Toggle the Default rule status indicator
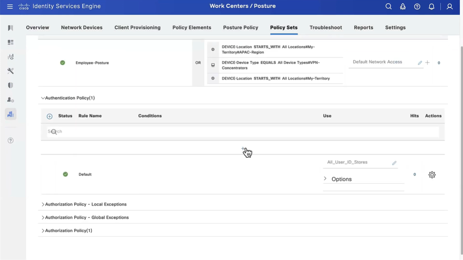This screenshot has width=463, height=260. tap(65, 174)
